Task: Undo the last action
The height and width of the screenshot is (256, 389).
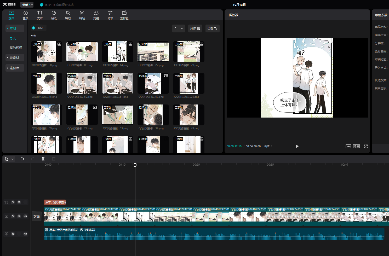Action: [x=22, y=159]
